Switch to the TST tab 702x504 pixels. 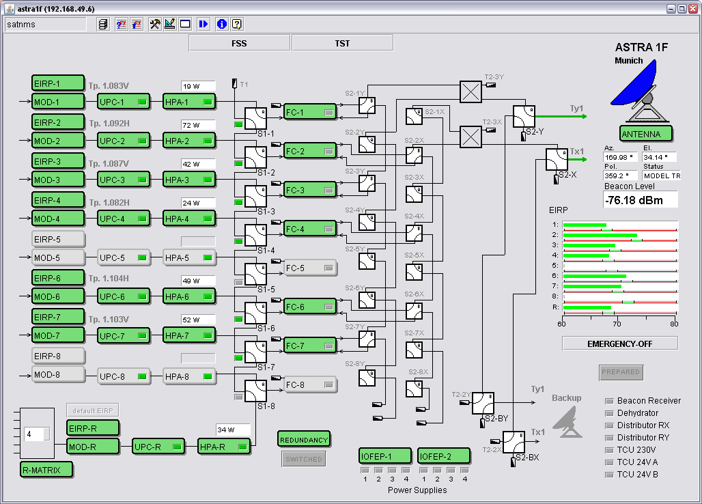342,42
